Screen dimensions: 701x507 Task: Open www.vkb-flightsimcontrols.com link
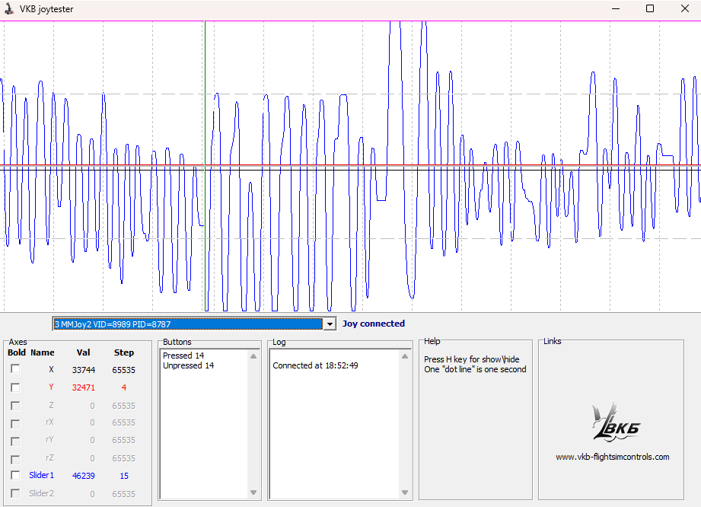[x=613, y=457]
